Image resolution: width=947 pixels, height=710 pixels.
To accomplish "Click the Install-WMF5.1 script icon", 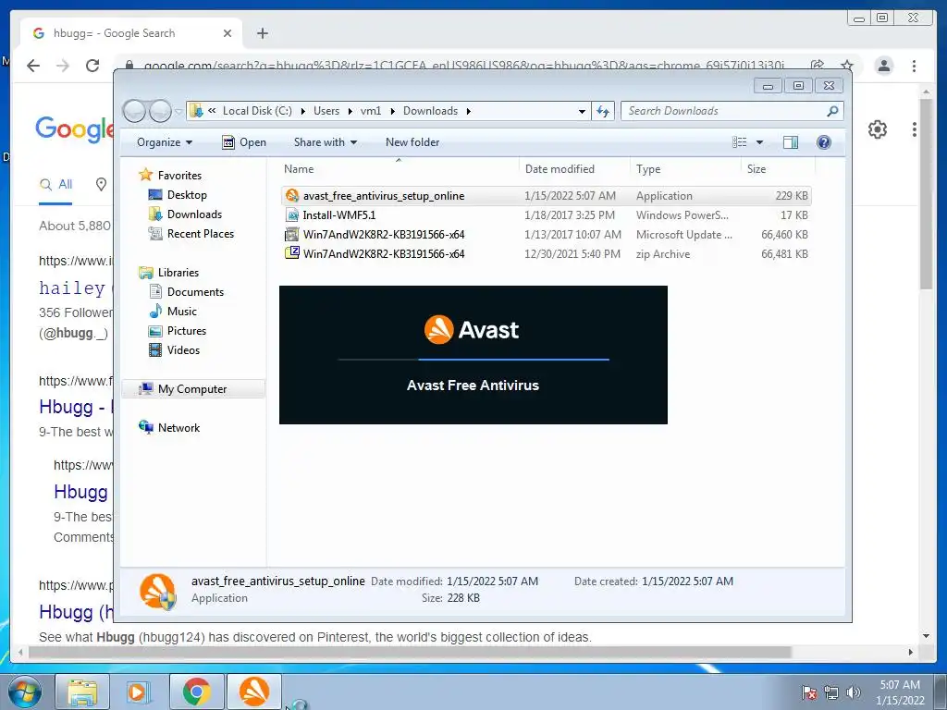I will [x=292, y=214].
